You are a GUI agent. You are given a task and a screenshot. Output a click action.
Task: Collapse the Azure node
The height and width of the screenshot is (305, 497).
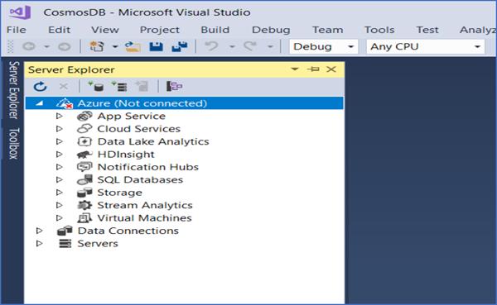[x=39, y=103]
